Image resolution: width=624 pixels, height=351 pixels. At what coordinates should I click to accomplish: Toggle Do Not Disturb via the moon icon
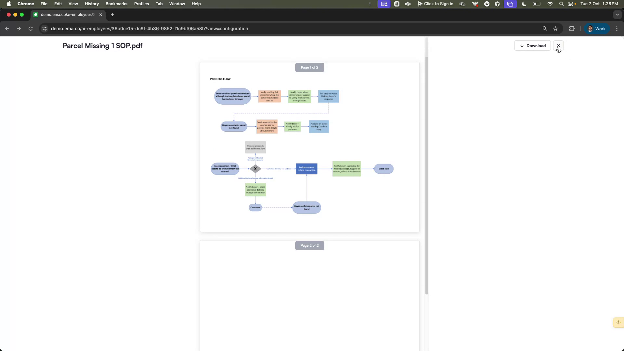coord(524,4)
